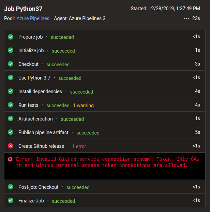Click the Job Python37 heading
Image resolution: width=210 pixels, height=212 pixels.
point(23,9)
